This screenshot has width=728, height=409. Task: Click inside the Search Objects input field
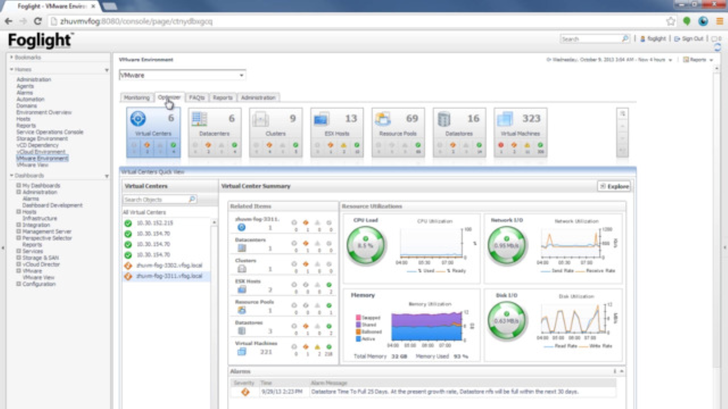click(155, 199)
